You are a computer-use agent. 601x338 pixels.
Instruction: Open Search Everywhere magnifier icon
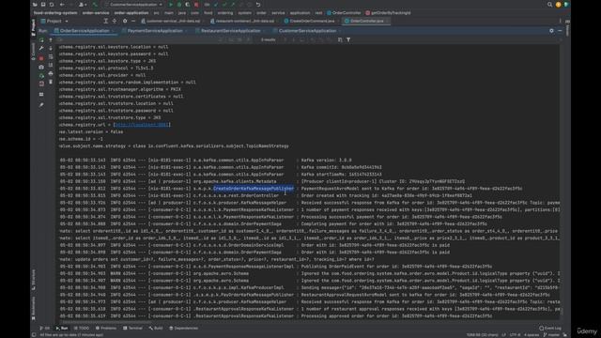549,5
